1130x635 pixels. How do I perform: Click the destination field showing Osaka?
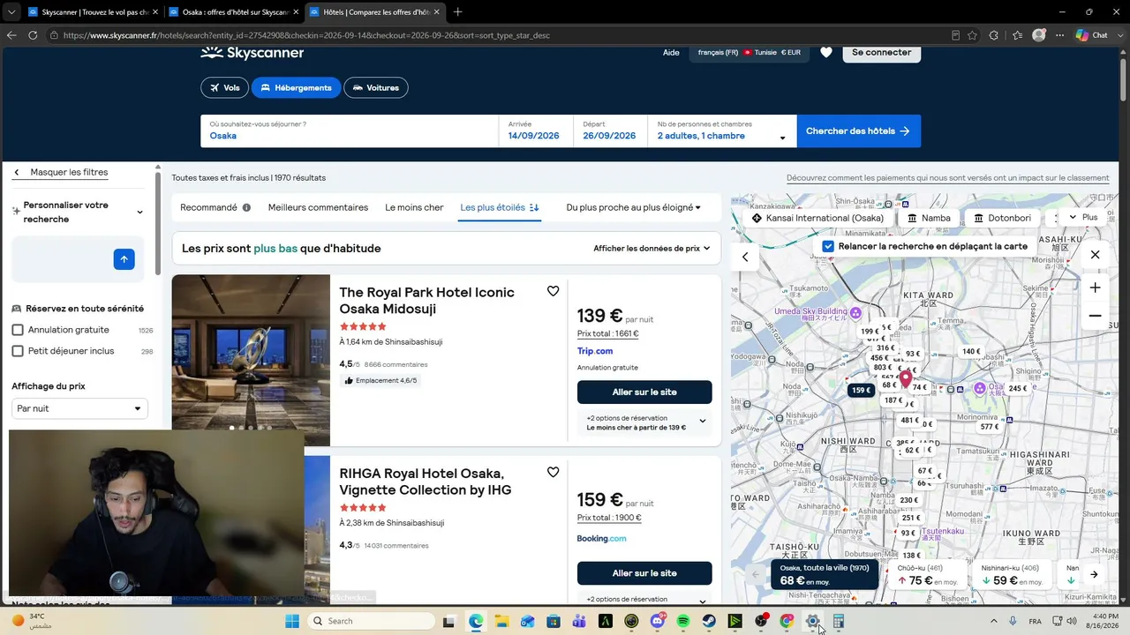tap(350, 131)
